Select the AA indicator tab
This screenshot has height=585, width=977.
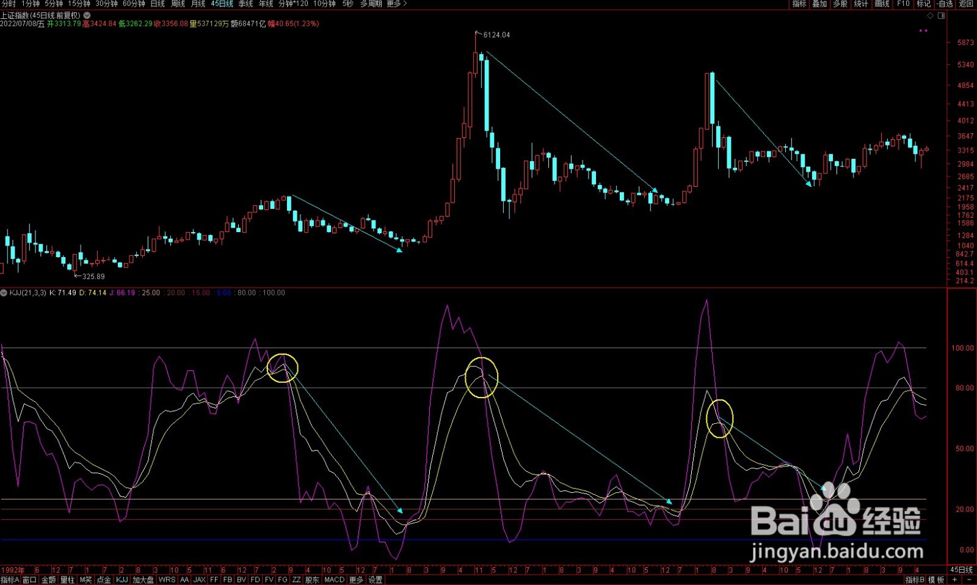[184, 580]
